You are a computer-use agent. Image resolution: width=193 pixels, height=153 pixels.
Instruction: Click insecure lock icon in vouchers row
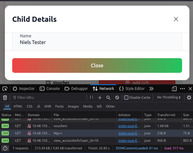tap(29, 126)
